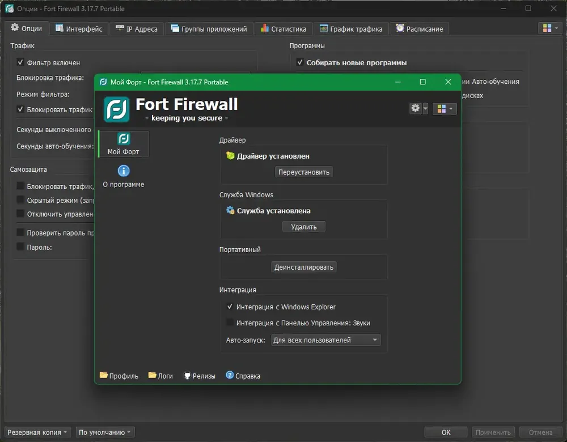Maximize the Мой Форт window
567x442 pixels.
pos(422,82)
